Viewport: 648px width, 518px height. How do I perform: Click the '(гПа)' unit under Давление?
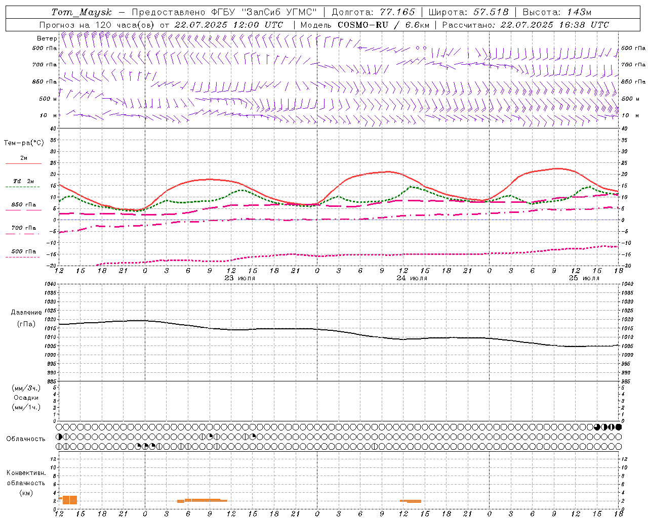pos(26,324)
